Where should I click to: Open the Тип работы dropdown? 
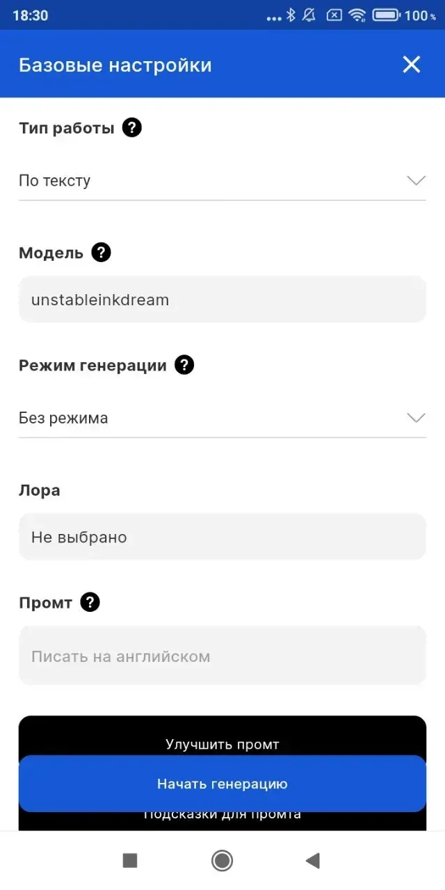point(415,180)
